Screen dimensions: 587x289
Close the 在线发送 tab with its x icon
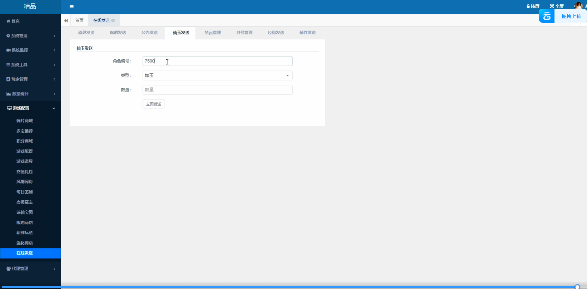(113, 20)
